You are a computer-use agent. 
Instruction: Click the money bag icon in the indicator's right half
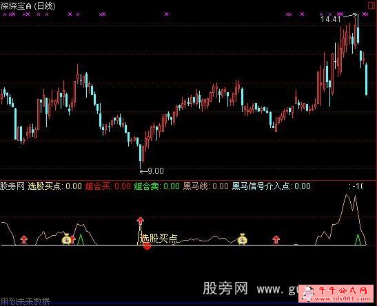click(x=242, y=239)
